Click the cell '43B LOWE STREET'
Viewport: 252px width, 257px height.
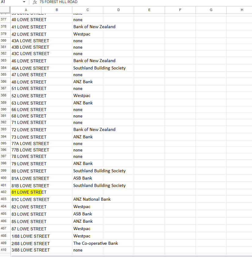click(x=26, y=47)
